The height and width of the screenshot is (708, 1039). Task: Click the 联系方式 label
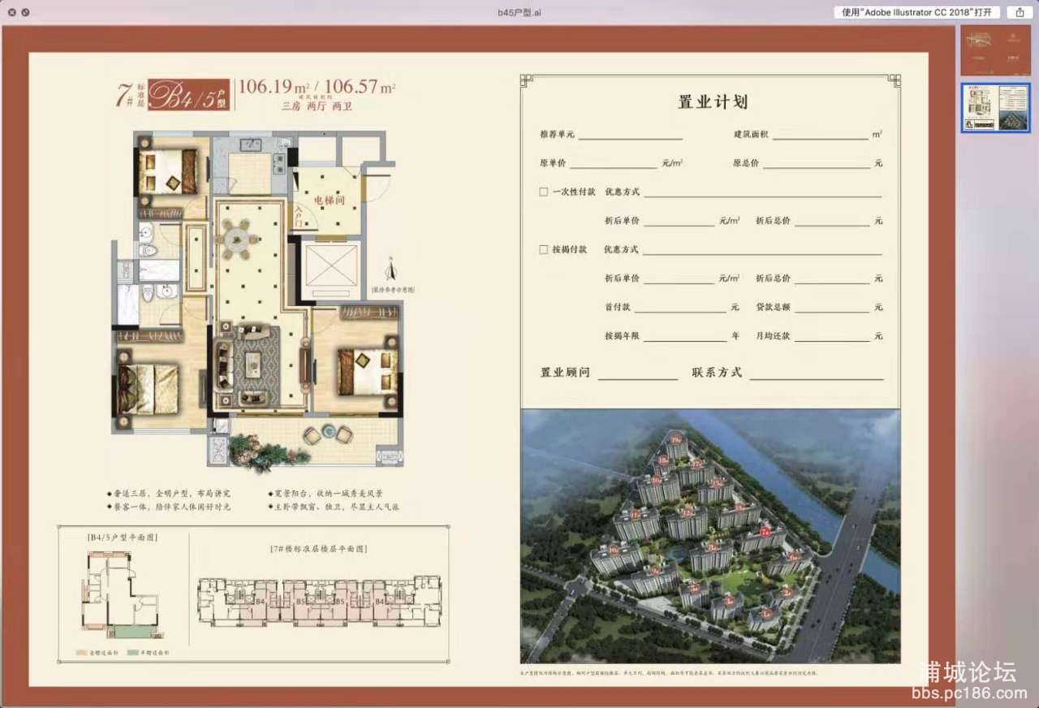pos(717,373)
